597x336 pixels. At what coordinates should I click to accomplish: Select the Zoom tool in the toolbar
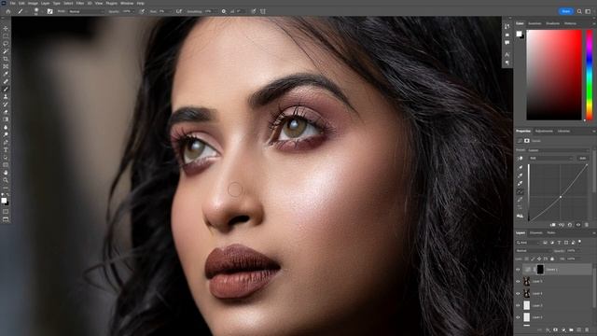point(6,180)
